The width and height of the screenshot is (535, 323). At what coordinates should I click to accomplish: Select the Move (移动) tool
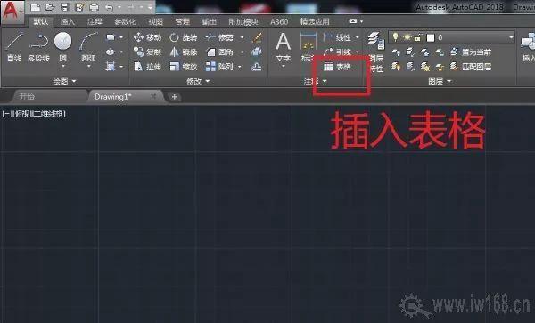click(x=147, y=37)
